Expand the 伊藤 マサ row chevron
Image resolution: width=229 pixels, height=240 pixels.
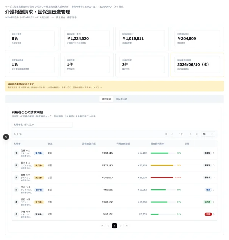pyautogui.click(x=214, y=214)
